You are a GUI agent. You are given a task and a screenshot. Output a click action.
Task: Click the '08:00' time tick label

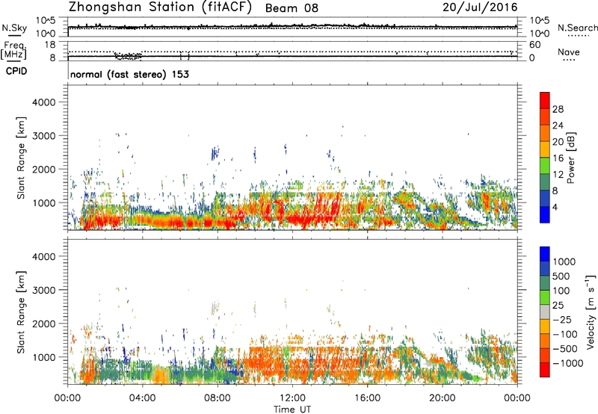(x=218, y=398)
